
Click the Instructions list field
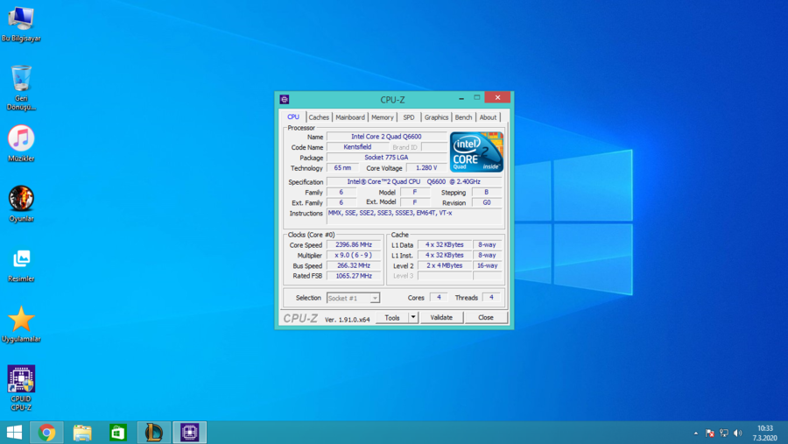pos(413,216)
